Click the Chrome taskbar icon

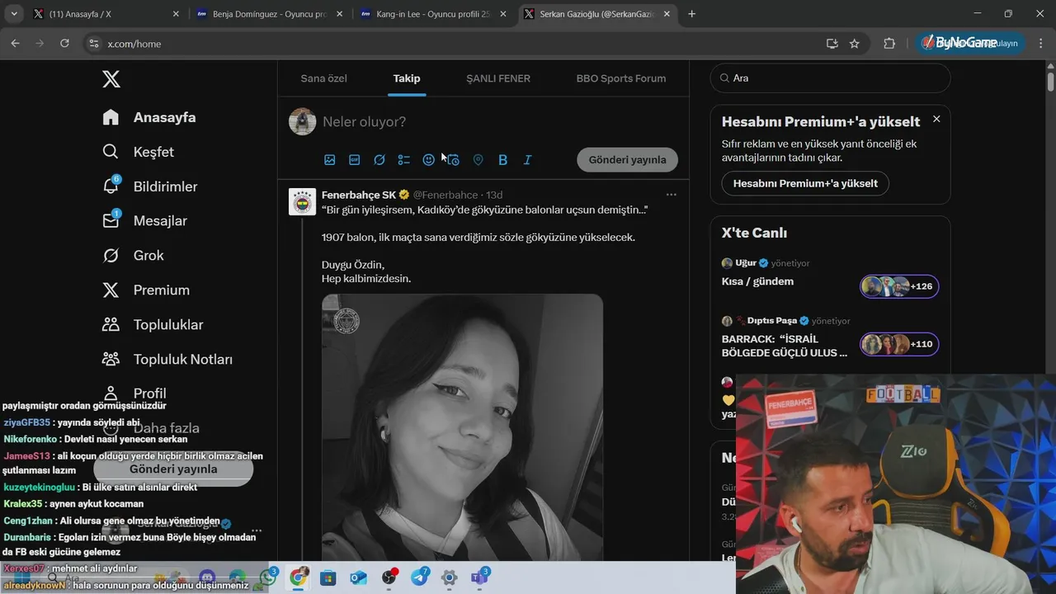[x=298, y=577]
